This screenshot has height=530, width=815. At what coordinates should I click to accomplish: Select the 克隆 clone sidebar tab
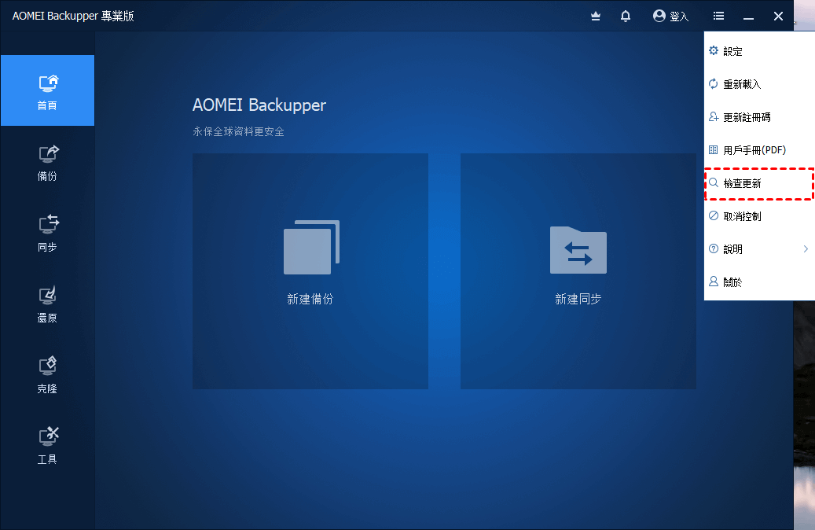tap(47, 375)
